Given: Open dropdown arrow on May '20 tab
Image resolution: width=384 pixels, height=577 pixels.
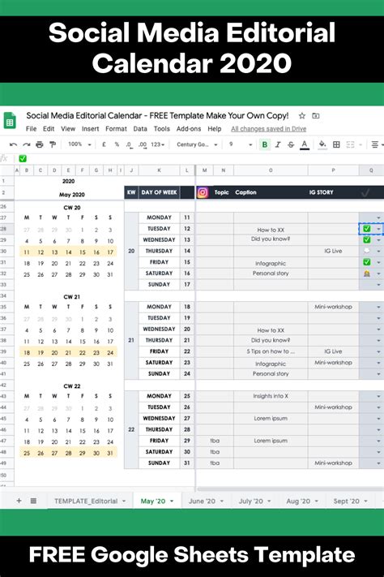Looking at the screenshot, I should point(172,502).
